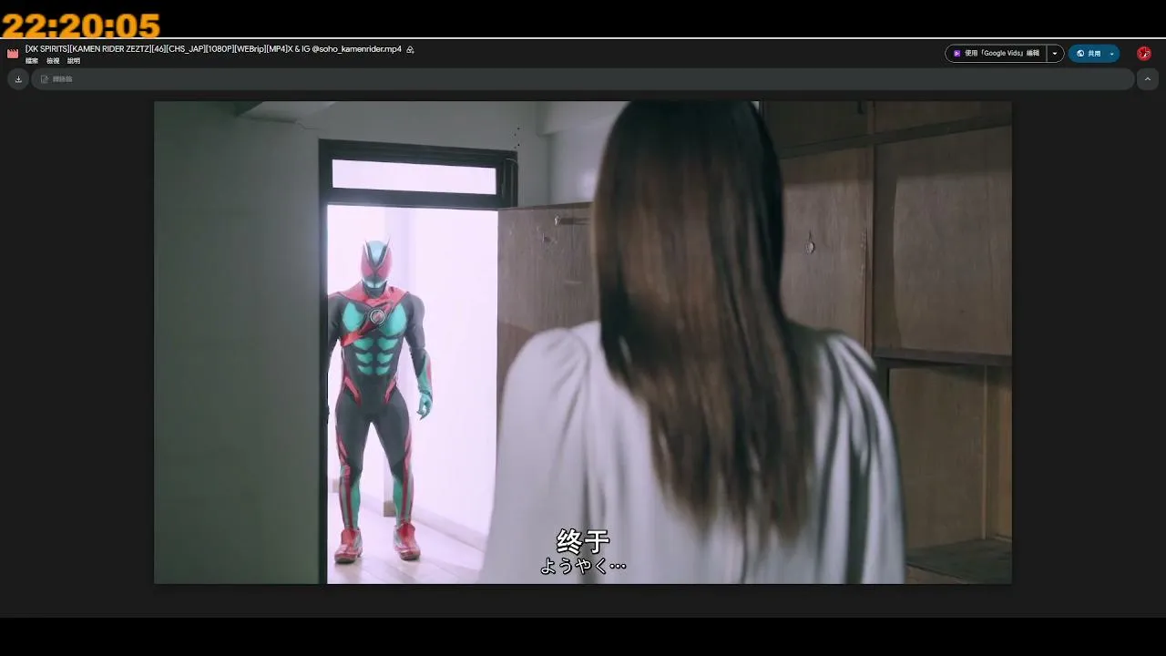Click the lock icon after the file name
The width and height of the screenshot is (1166, 656).
pos(410,49)
